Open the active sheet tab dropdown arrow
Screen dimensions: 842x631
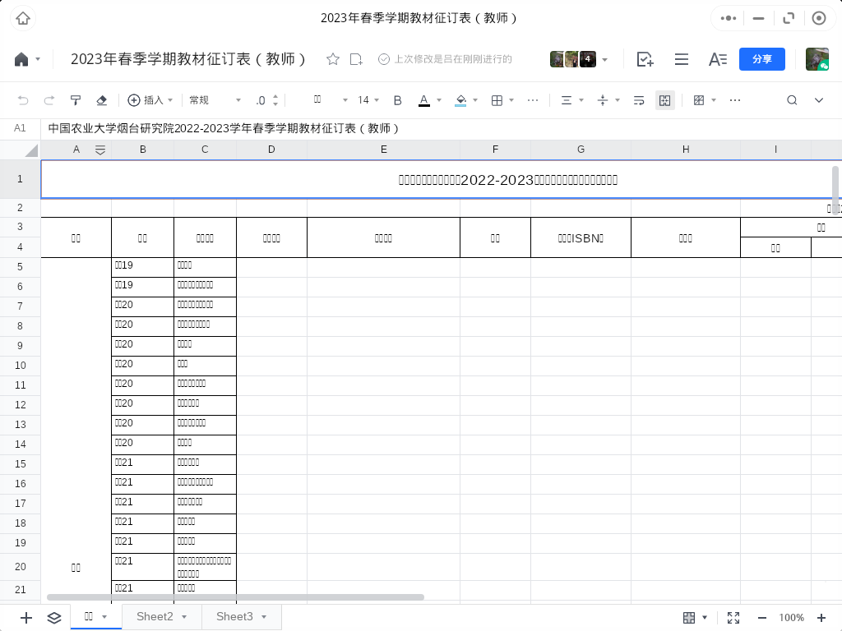[104, 617]
